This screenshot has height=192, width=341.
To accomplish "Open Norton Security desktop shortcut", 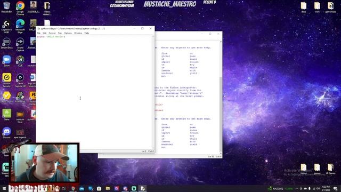I will point(6,81).
